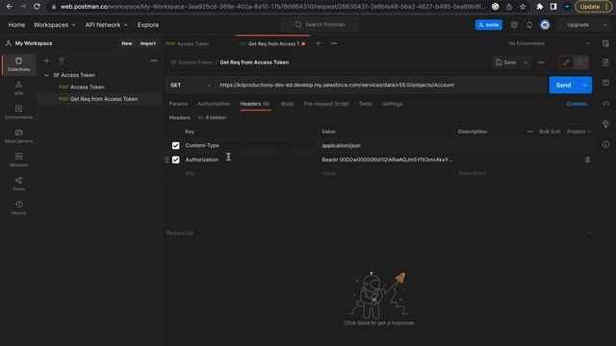Open the related info lightbulb icon
Screen dimensions: 616x346
(x=605, y=124)
